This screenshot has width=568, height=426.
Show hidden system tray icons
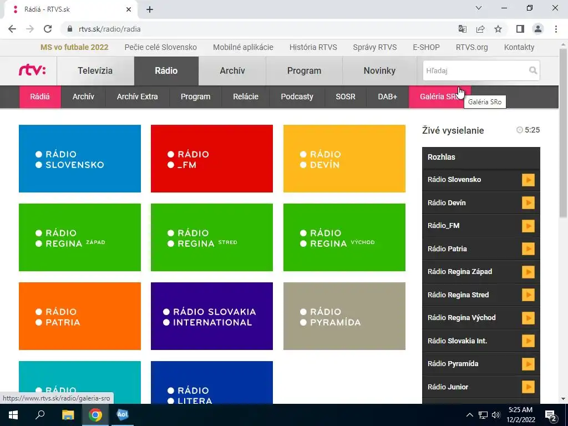tap(469, 415)
